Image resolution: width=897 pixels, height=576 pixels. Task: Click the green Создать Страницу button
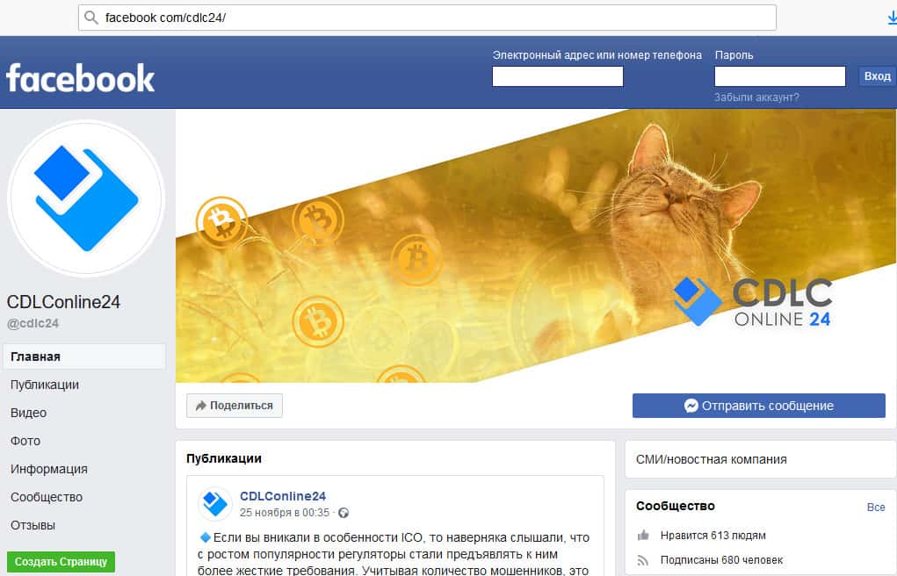click(x=61, y=562)
